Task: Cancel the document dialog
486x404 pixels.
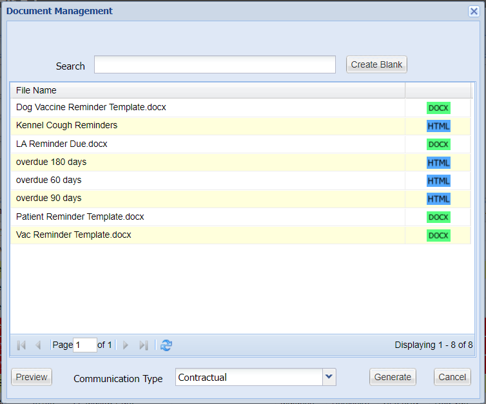Action: (x=452, y=377)
